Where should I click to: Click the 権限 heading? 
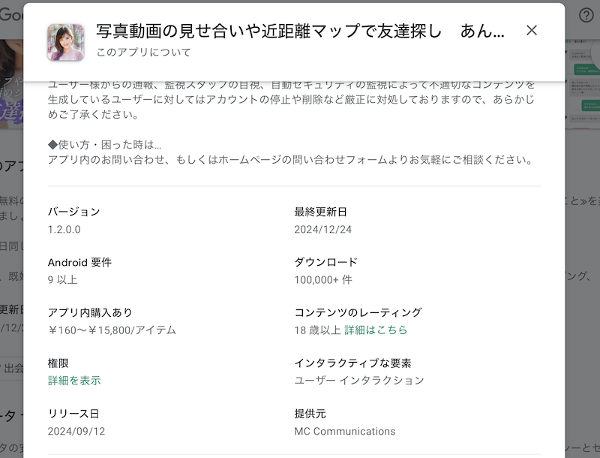(x=58, y=363)
